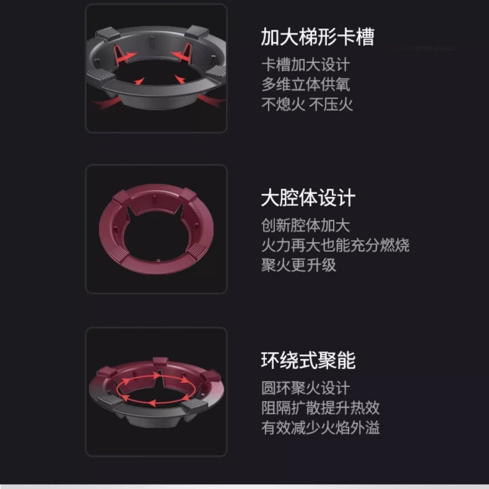489x489 pixels.
Task: Click the red airflow arrow at the bottom-left of gray ring
Action: 106,103
